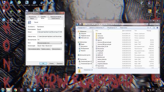This screenshot has width=164, height=92.
Task: Switch to the Предыдущие версии tab
Action: [x=56, y=17]
